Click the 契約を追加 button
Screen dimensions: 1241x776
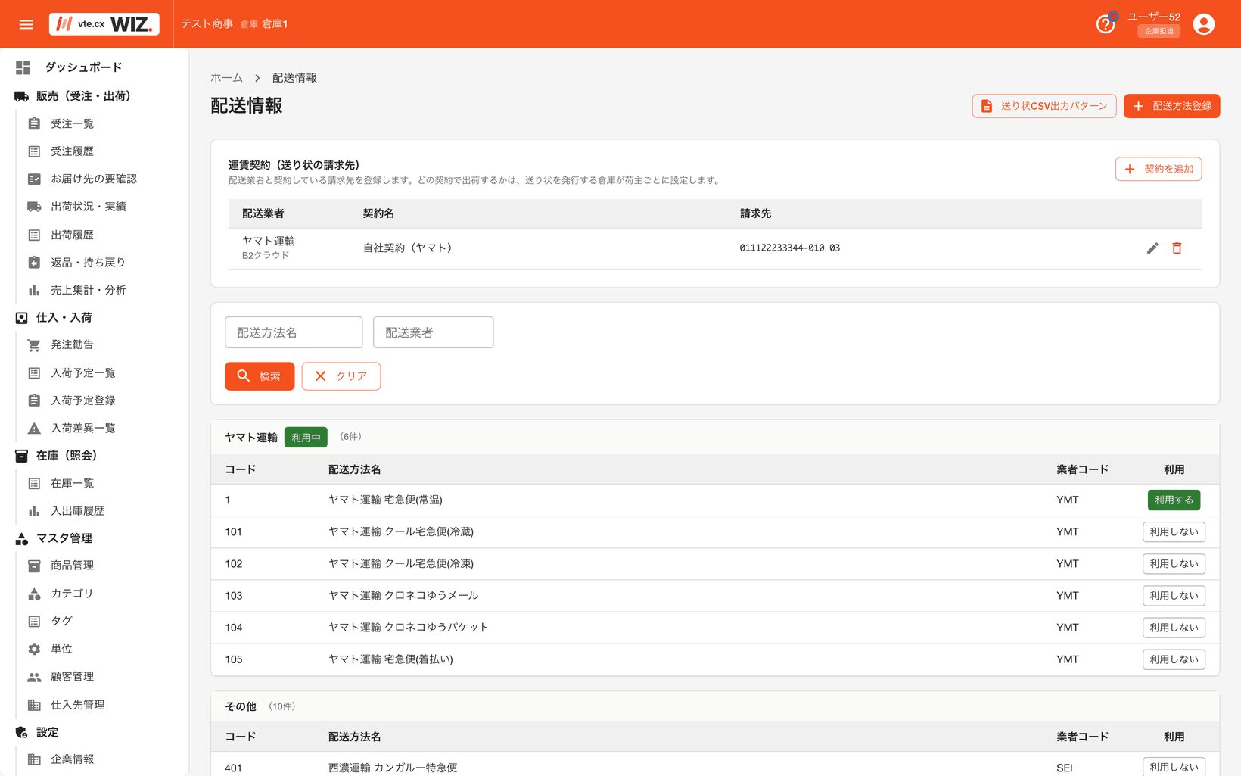(x=1159, y=169)
